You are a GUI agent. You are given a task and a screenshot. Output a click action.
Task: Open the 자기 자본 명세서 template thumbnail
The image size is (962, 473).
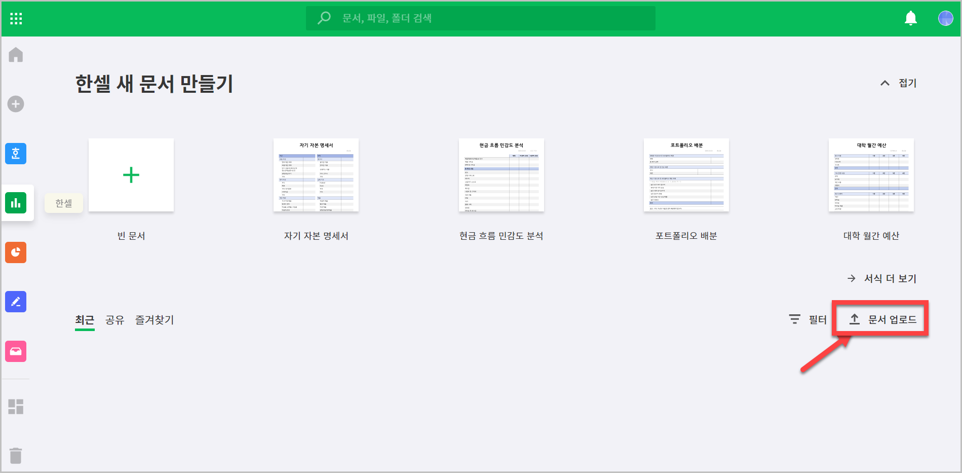coord(316,175)
